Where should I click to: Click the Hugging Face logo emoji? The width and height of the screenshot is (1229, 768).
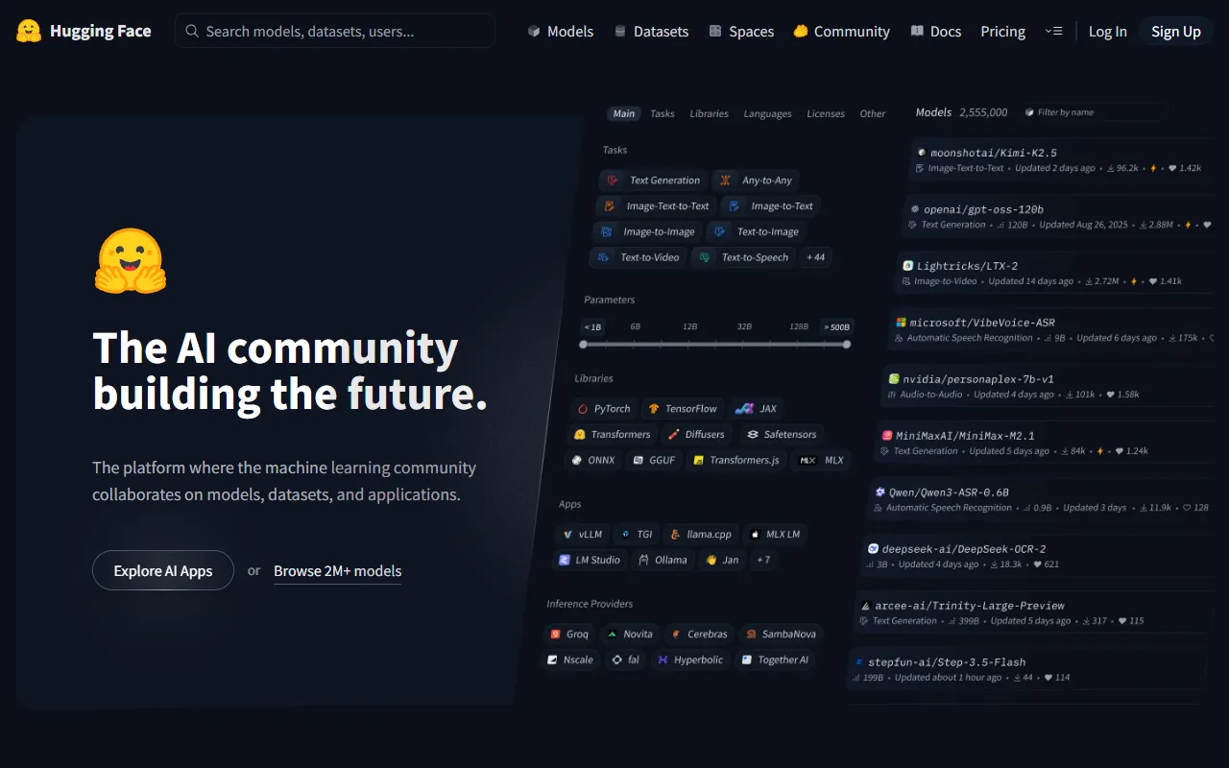(x=29, y=32)
